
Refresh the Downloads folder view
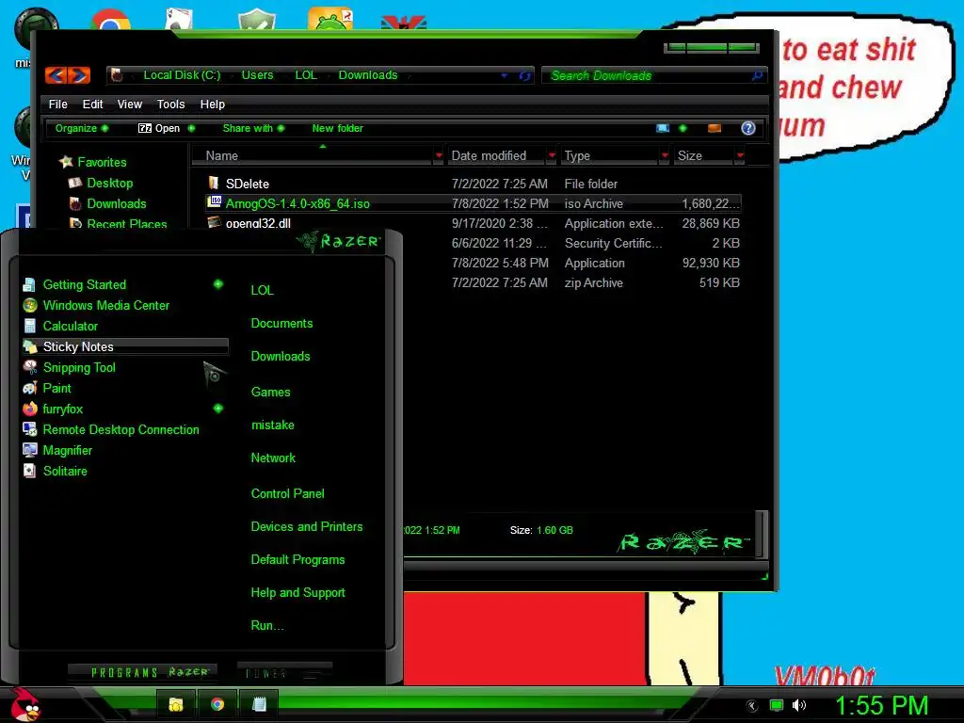pos(524,75)
